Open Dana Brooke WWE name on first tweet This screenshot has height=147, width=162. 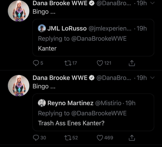click(60, 3)
